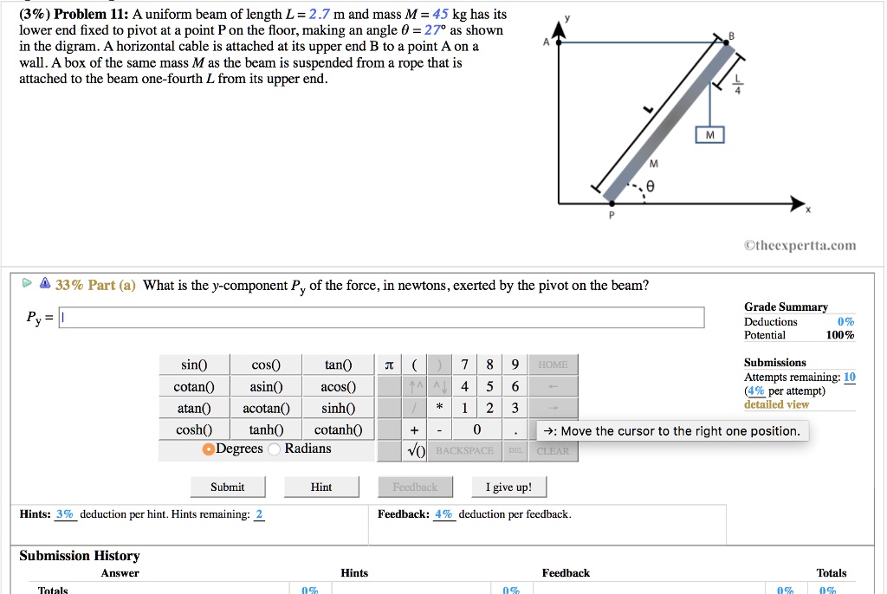Move the cursor right with the arrow key
Screen dimensions: 887x594
click(553, 407)
